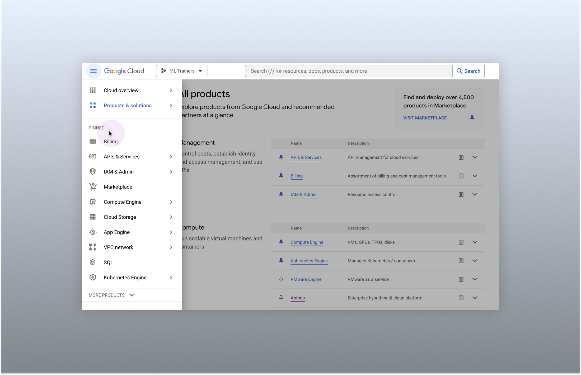Click the App Engine icon
This screenshot has height=375, width=581.
93,232
